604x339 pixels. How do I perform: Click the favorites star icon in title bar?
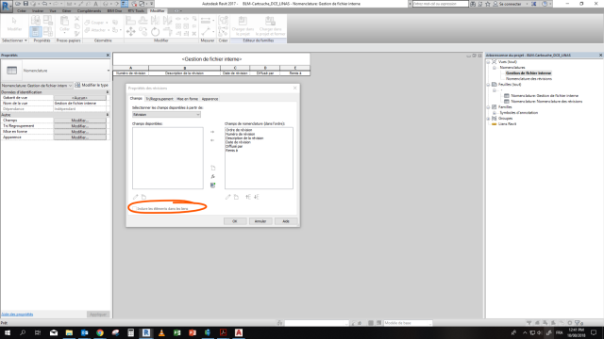pos(488,4)
